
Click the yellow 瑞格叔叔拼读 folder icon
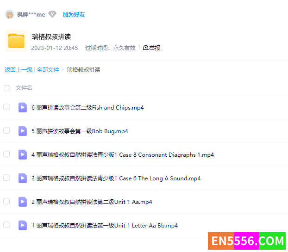coord(16,41)
